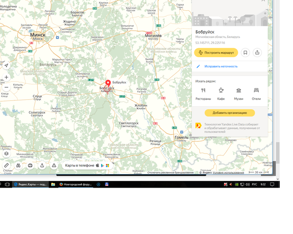Bookmark the Бобруйск place card
The image size is (293, 234).
(245, 53)
